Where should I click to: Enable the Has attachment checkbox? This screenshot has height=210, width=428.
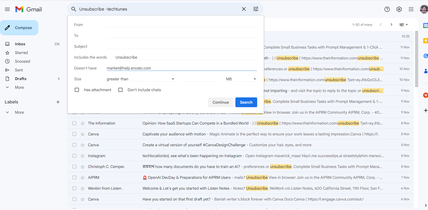pos(77,90)
